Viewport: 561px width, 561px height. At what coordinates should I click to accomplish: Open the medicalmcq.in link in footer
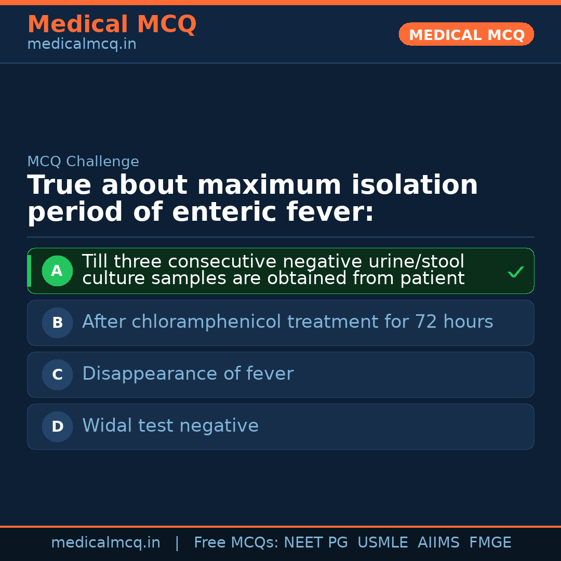(x=105, y=543)
